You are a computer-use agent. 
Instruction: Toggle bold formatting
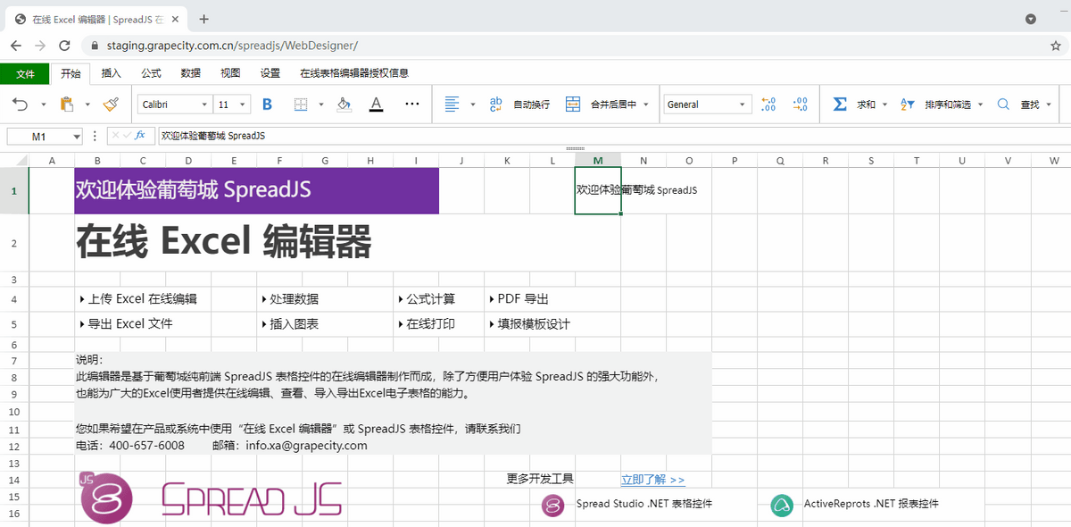point(267,104)
